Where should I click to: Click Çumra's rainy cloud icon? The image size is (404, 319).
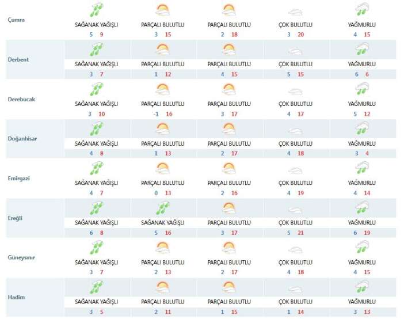pos(363,10)
